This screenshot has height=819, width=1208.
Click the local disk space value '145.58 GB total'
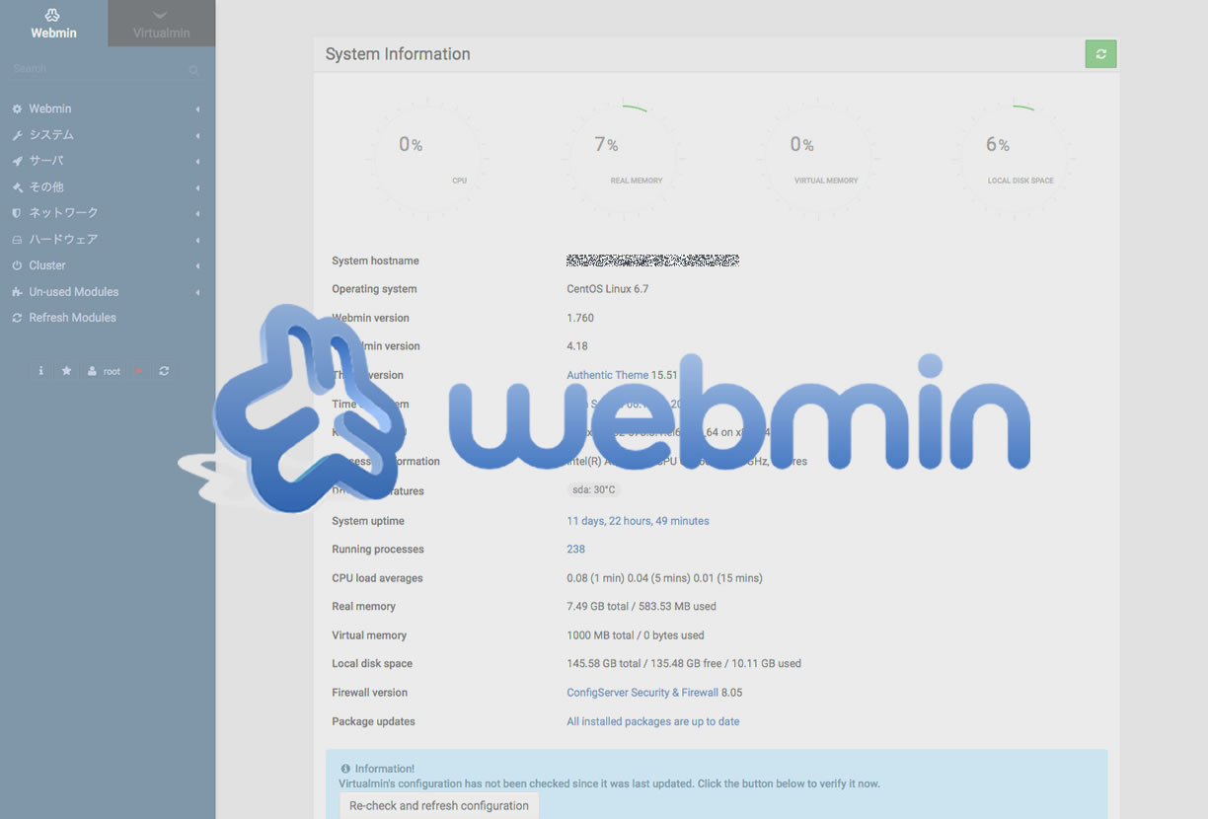(684, 664)
